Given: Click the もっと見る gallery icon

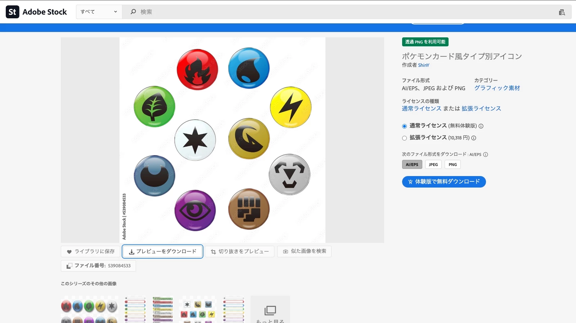Looking at the screenshot, I should pyautogui.click(x=270, y=310).
